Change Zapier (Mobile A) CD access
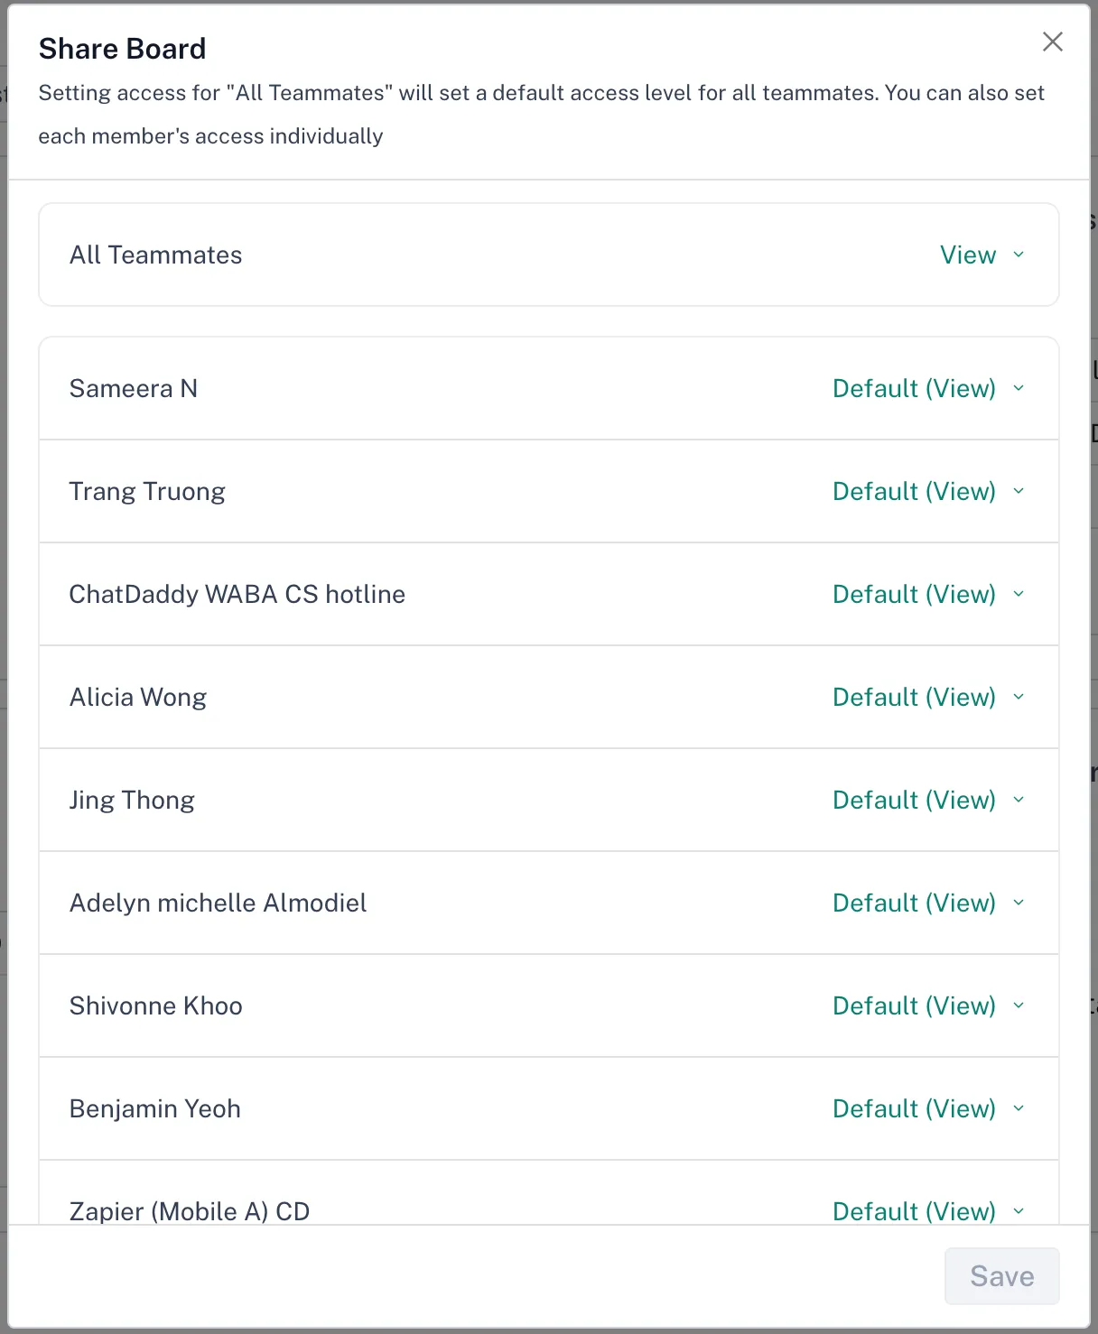1098x1334 pixels. (927, 1211)
